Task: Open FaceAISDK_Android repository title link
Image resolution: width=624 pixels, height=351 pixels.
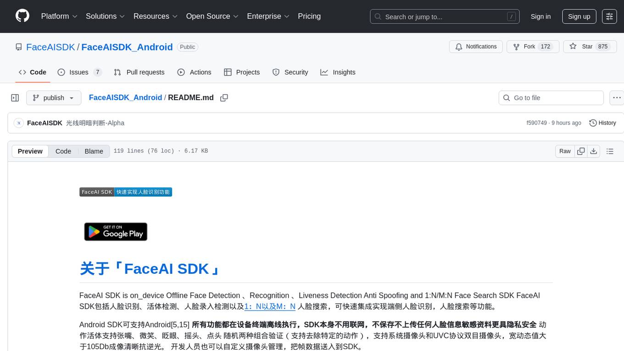Action: pos(127,47)
